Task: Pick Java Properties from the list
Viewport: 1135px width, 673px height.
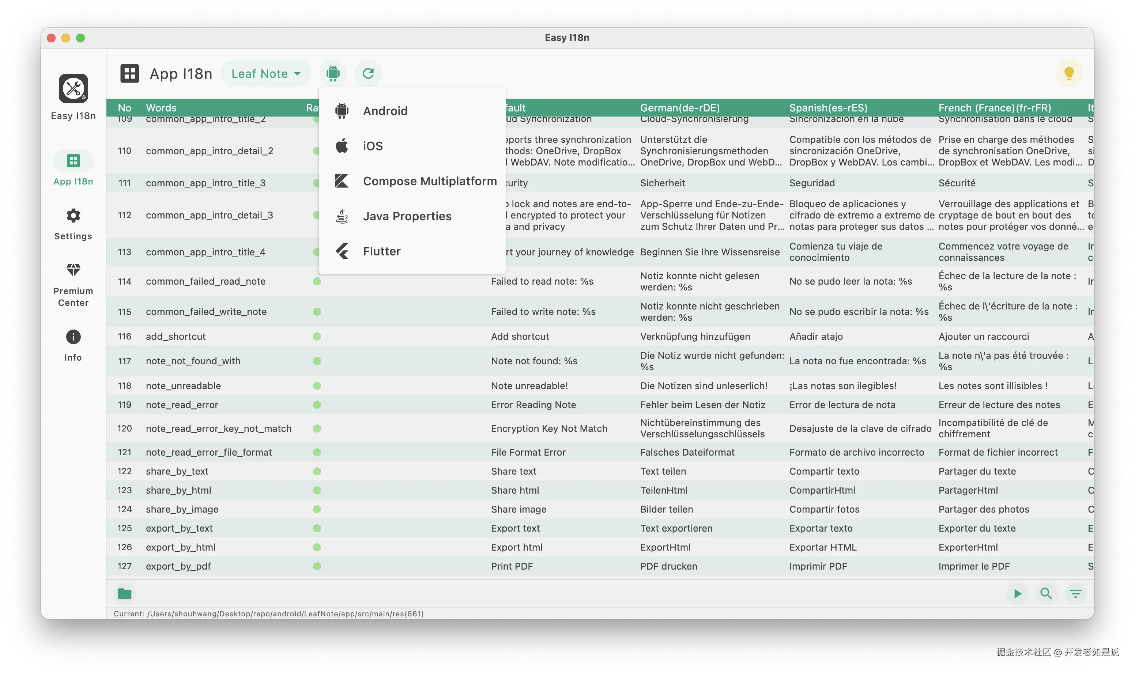Action: coord(407,216)
